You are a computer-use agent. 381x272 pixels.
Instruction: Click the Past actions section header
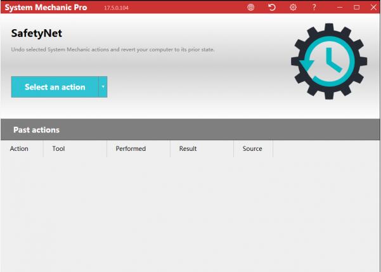click(x=190, y=129)
